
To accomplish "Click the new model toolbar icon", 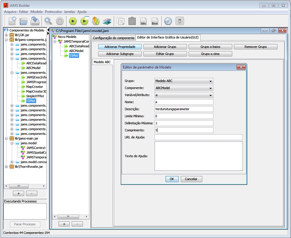I will coord(12,21).
